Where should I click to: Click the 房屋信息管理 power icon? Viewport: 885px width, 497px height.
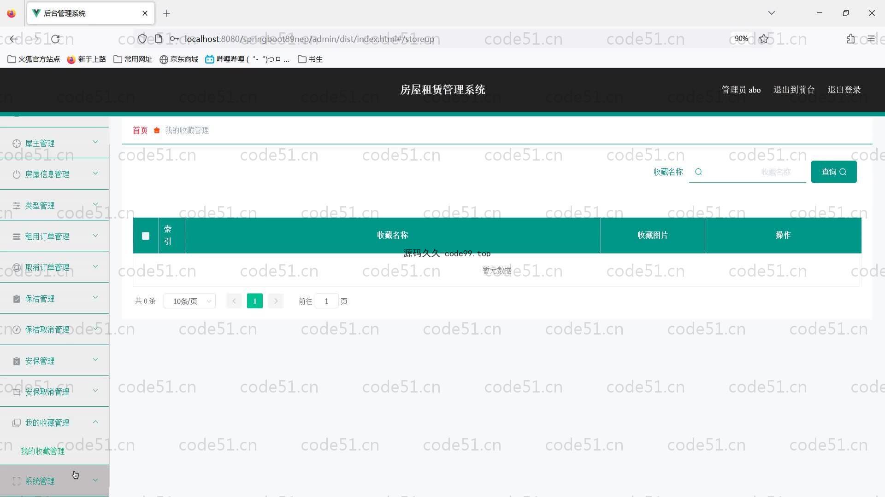click(17, 174)
